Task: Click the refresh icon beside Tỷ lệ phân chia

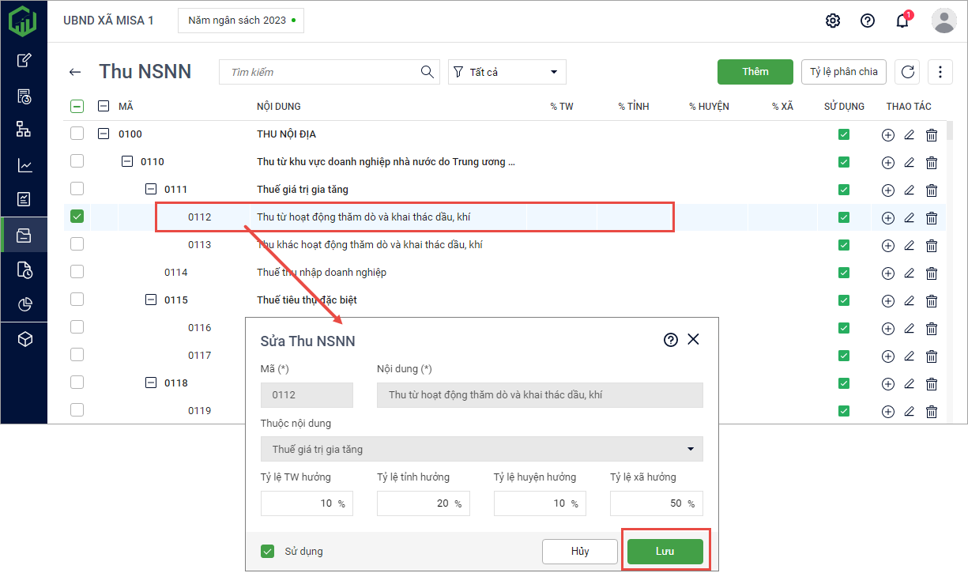Action: tap(908, 72)
